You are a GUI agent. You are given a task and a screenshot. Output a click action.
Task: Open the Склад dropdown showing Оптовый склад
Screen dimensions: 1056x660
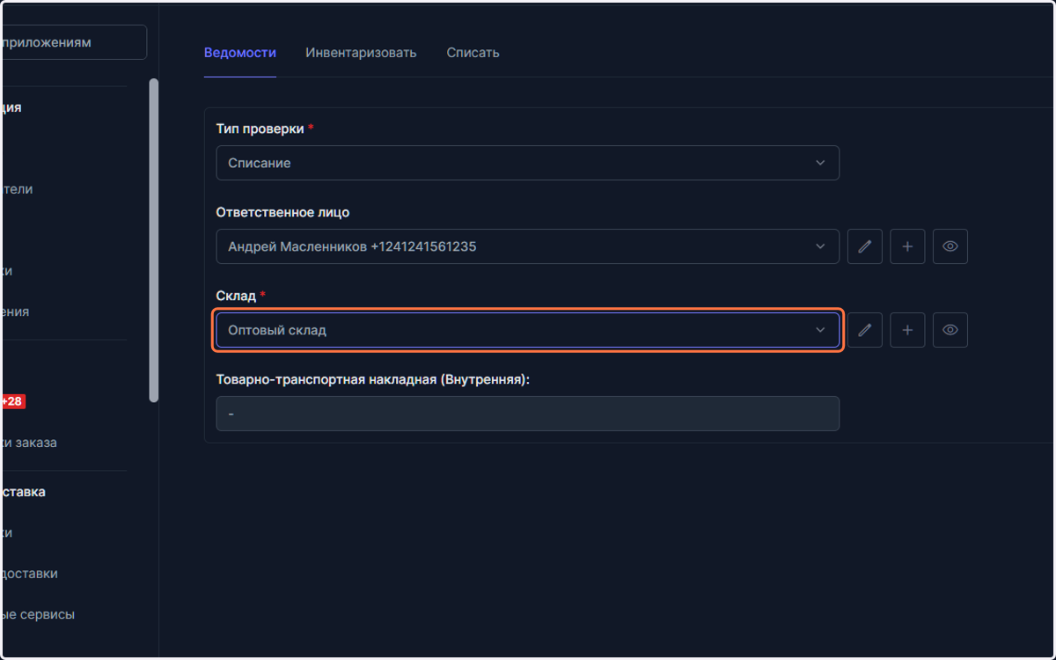(x=528, y=330)
